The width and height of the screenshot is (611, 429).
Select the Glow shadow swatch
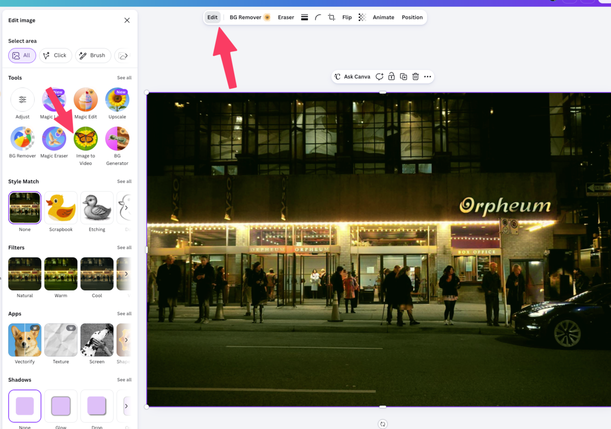coord(61,406)
